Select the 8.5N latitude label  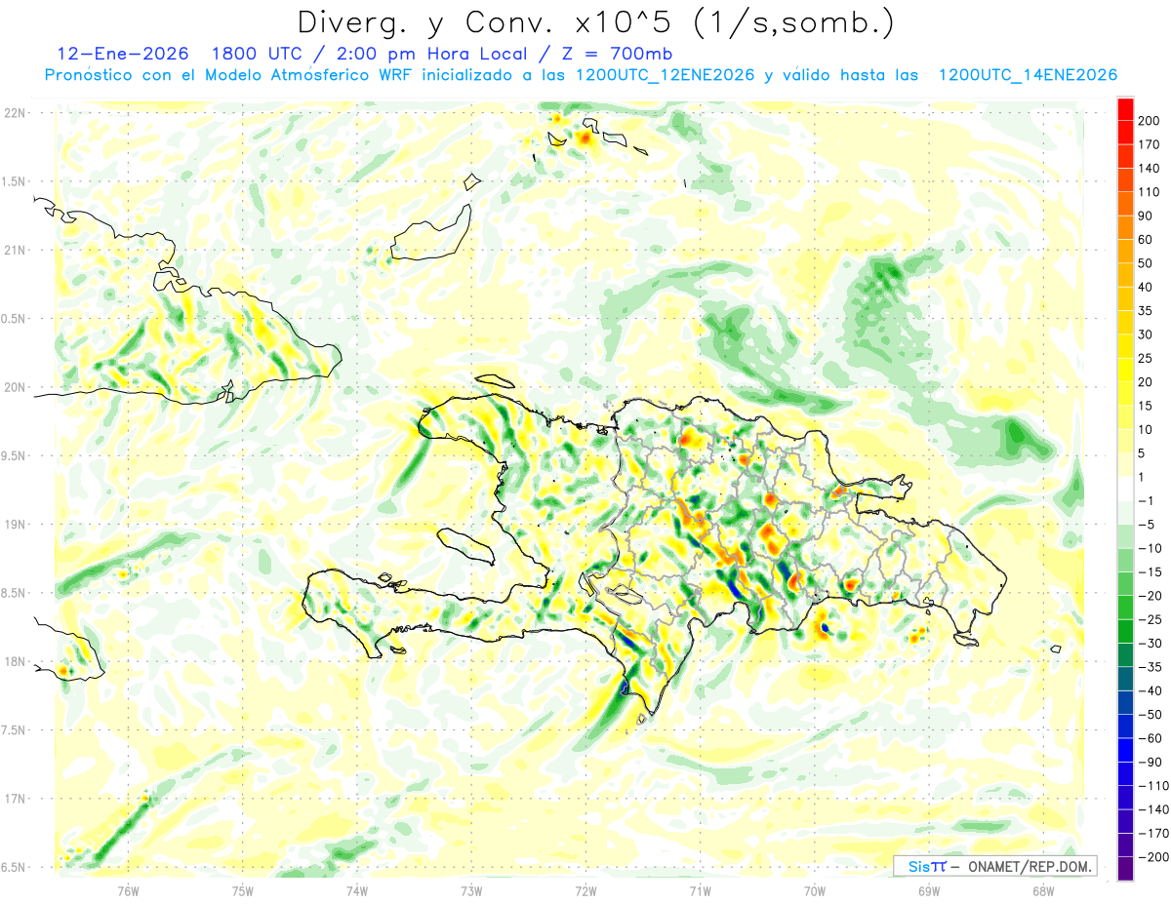click(14, 593)
